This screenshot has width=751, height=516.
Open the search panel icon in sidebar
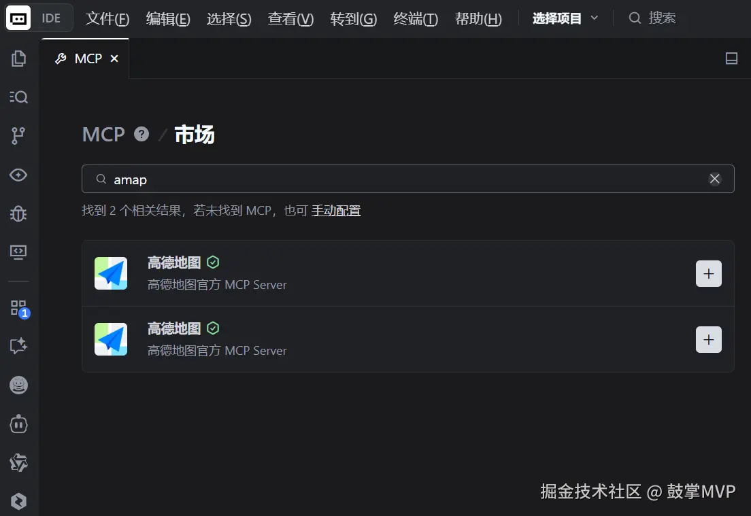(x=18, y=97)
